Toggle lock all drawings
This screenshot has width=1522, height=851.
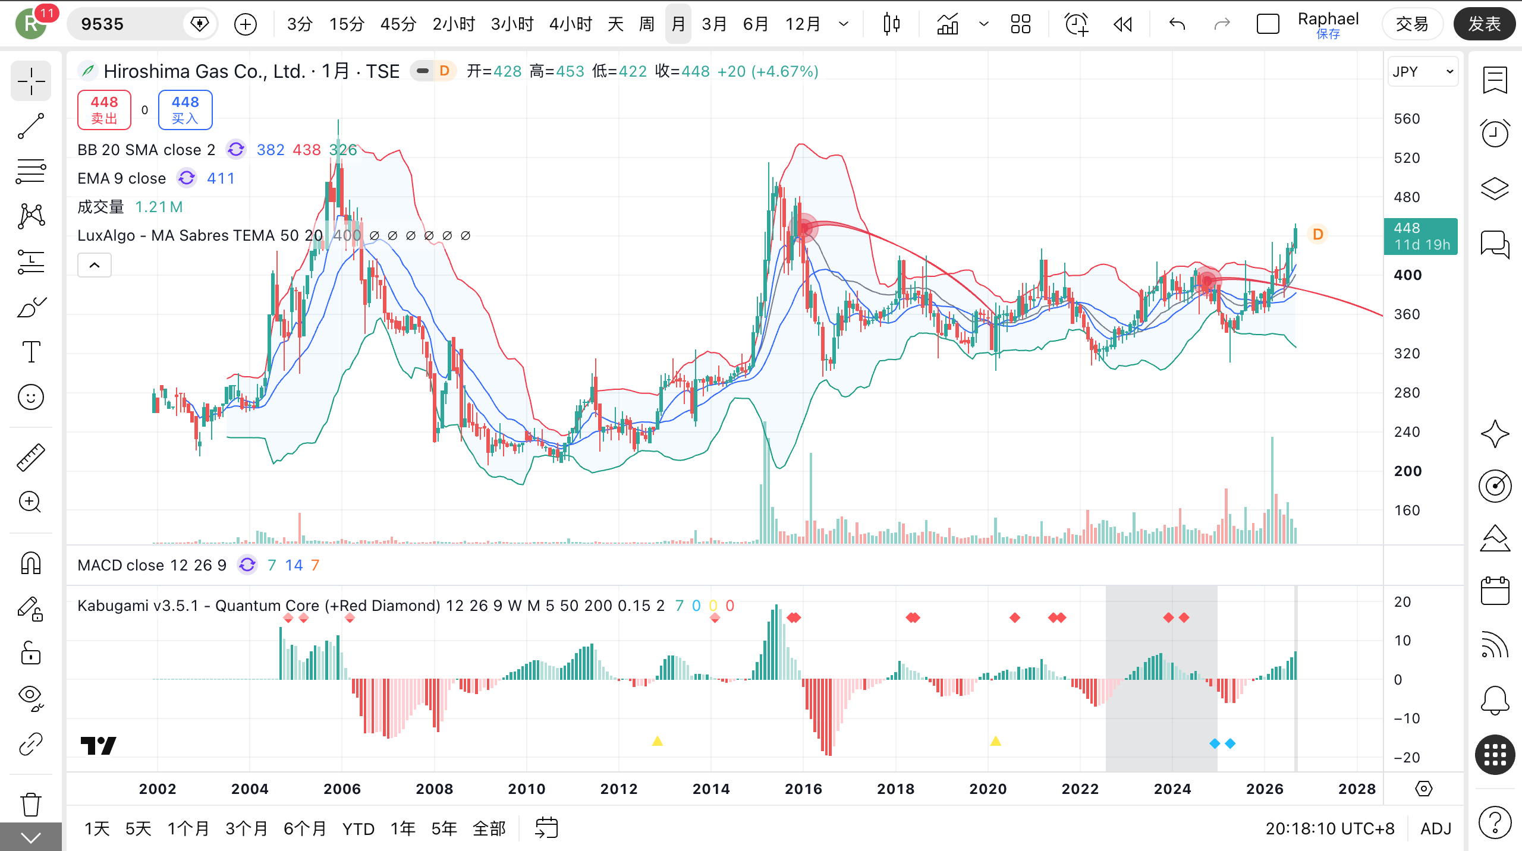[x=31, y=654]
